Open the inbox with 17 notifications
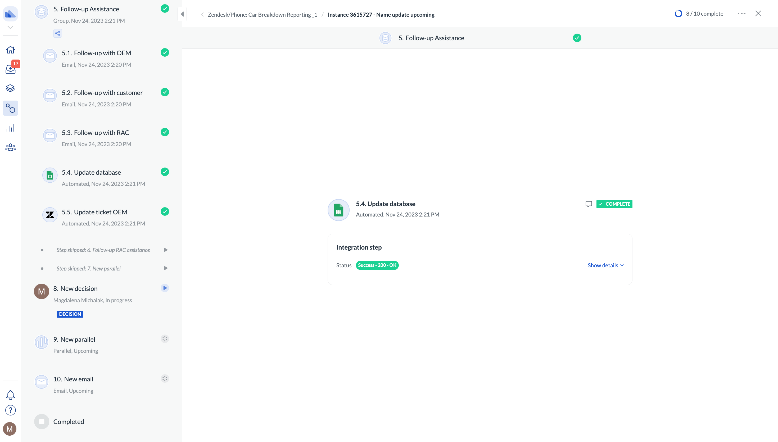 coord(11,69)
